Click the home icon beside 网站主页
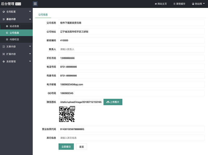Screen dimensions: 208x155 tap(156, 4)
